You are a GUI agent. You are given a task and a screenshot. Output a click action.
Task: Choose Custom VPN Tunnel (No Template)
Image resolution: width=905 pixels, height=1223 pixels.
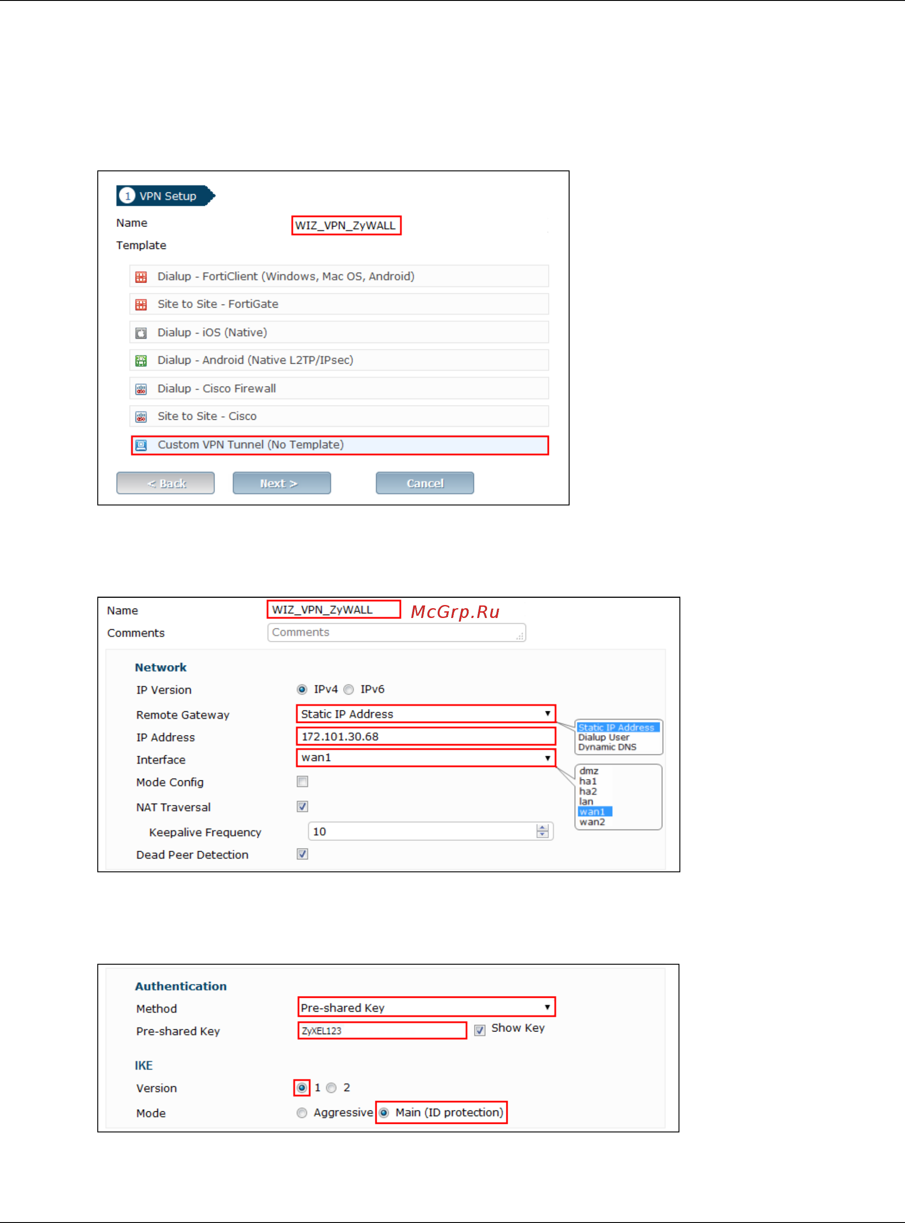339,445
